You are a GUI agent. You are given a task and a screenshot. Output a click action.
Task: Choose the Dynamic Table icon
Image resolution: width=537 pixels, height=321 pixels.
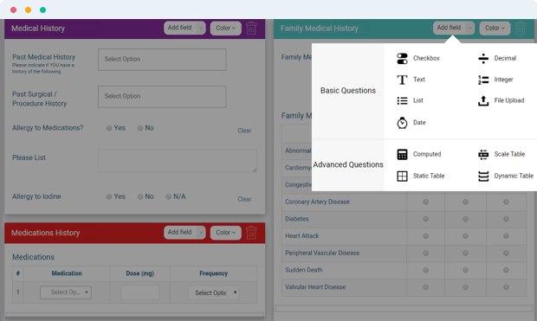coord(483,176)
